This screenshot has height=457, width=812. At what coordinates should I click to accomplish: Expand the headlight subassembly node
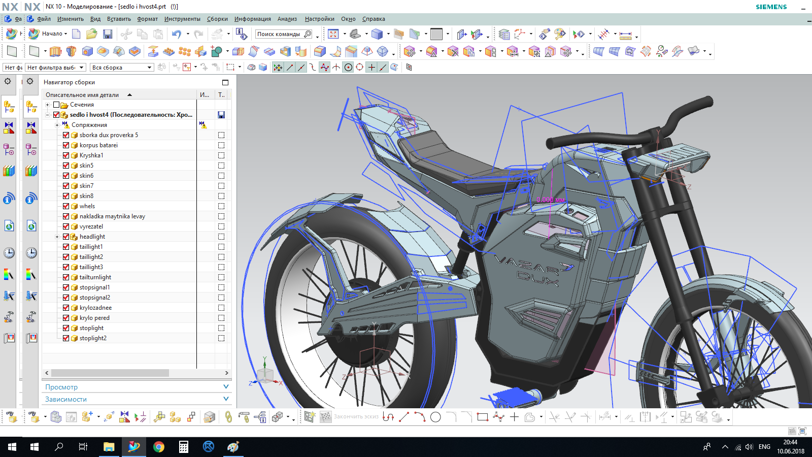(57, 237)
